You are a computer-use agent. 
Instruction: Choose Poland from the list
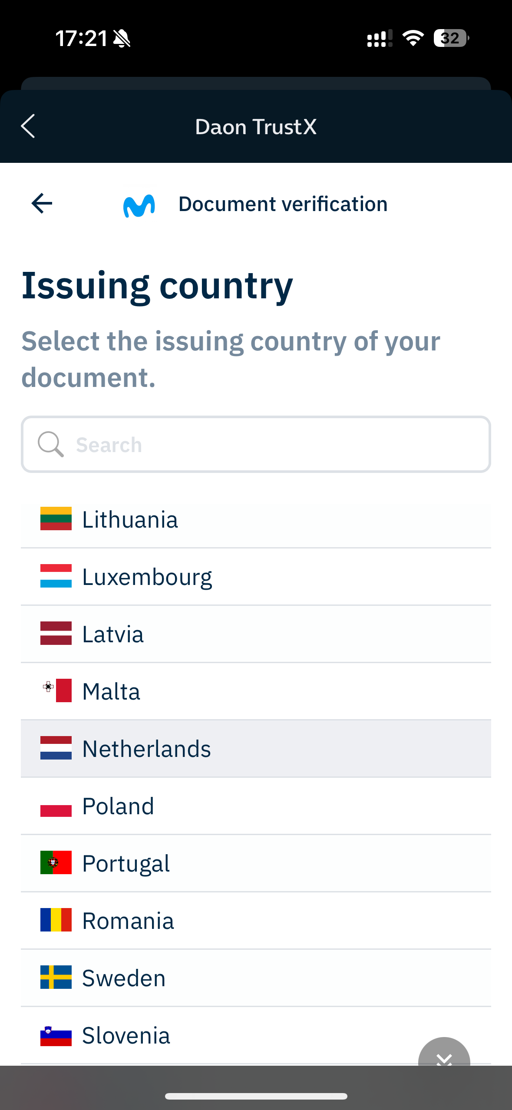pos(256,806)
